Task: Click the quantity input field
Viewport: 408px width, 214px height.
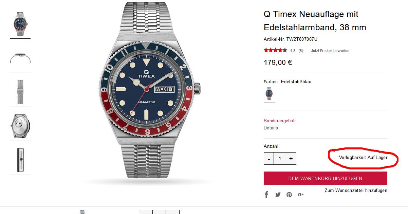Action: 280,159
